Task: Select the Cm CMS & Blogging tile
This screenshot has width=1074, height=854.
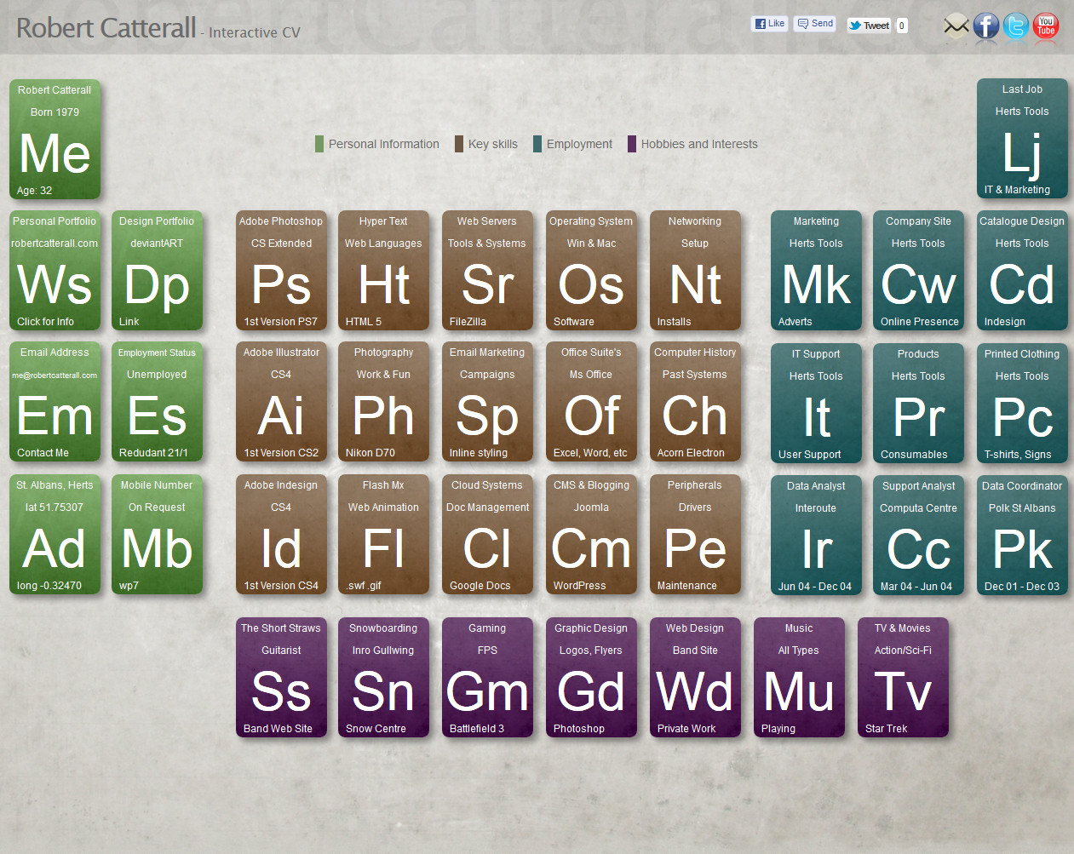Action: pyautogui.click(x=591, y=535)
